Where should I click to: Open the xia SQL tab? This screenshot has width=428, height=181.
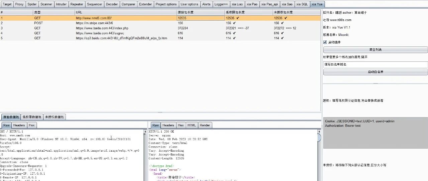coord(302,4)
